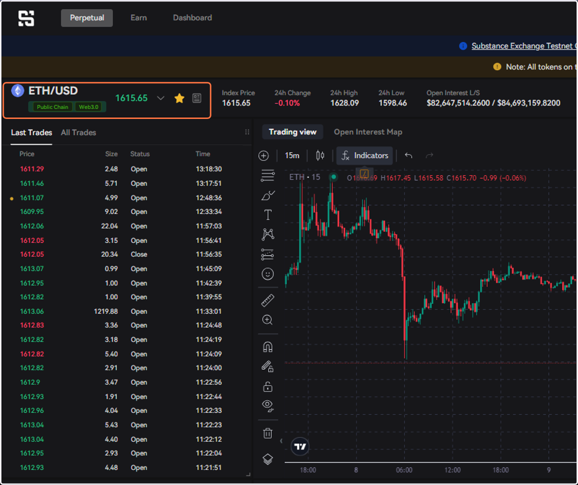
Task: Collapse the drawing toolbar with small arrow
Action: (x=281, y=440)
